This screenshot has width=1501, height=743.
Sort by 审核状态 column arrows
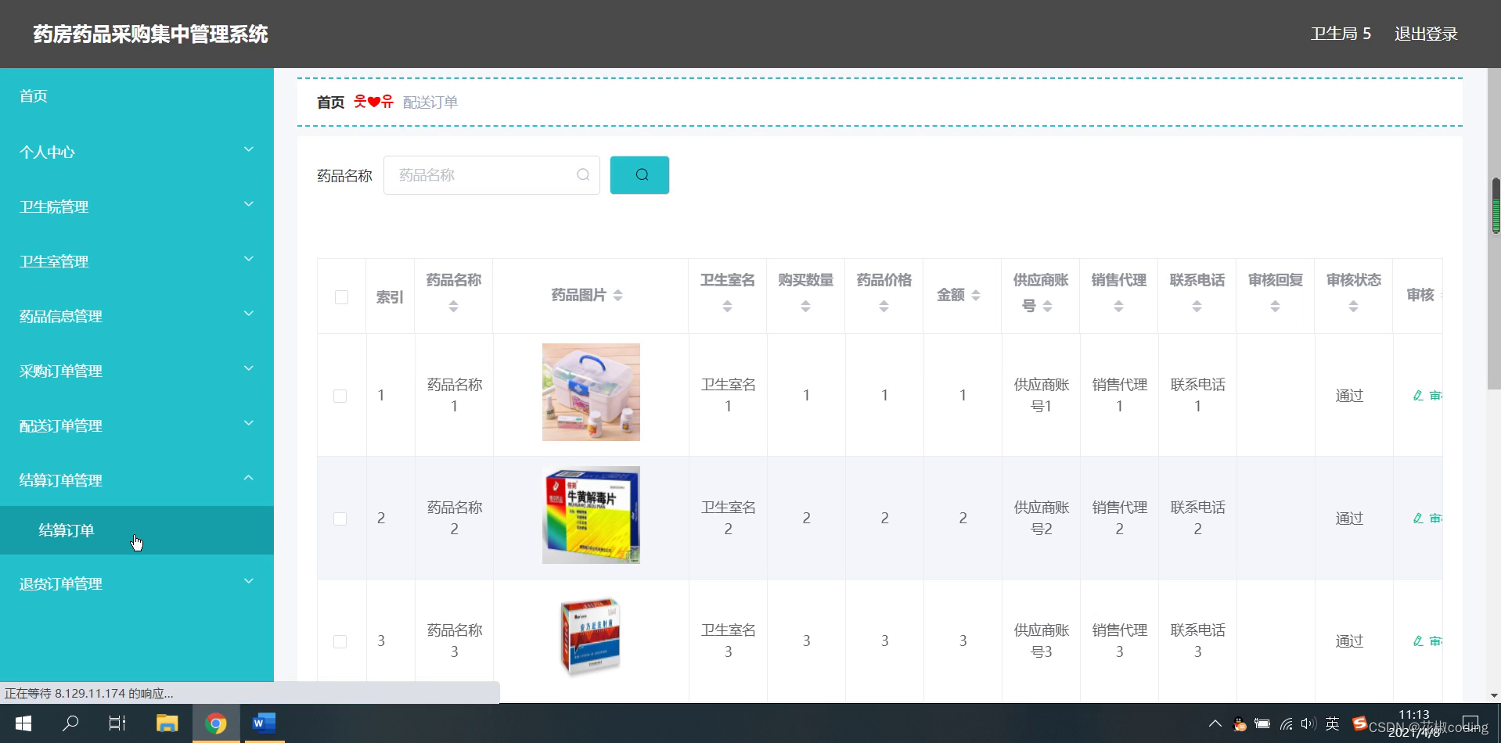click(1353, 307)
